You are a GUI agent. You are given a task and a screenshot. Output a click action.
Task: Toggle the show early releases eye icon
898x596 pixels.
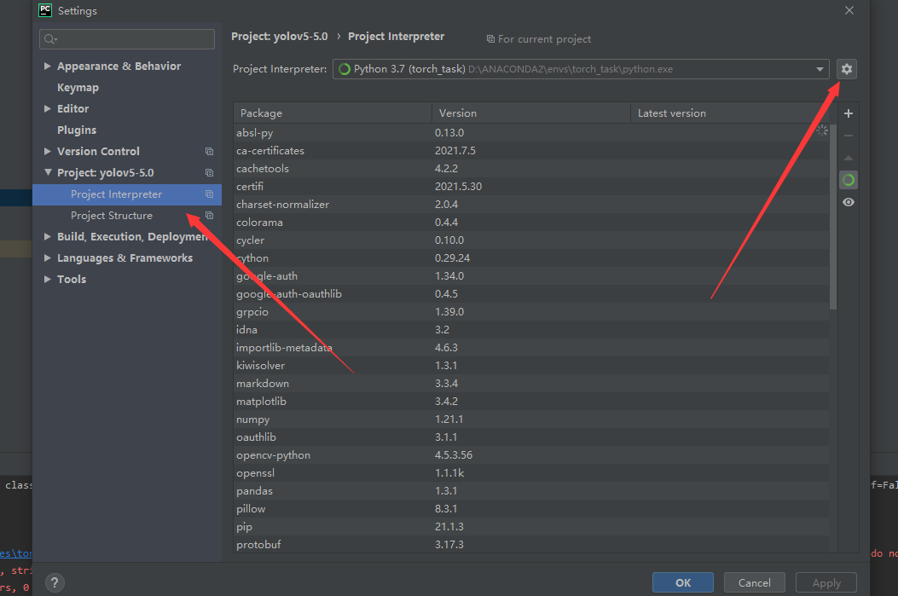click(x=849, y=202)
